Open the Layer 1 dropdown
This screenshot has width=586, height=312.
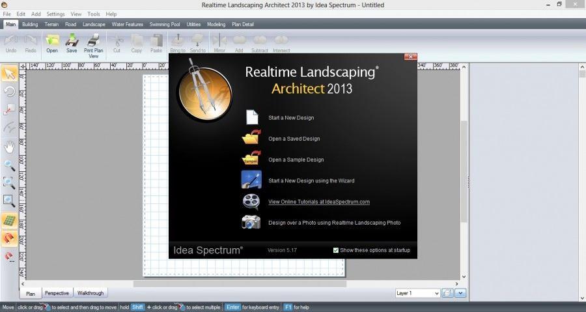click(x=418, y=293)
